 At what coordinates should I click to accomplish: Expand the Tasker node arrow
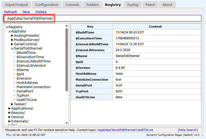[12, 104]
